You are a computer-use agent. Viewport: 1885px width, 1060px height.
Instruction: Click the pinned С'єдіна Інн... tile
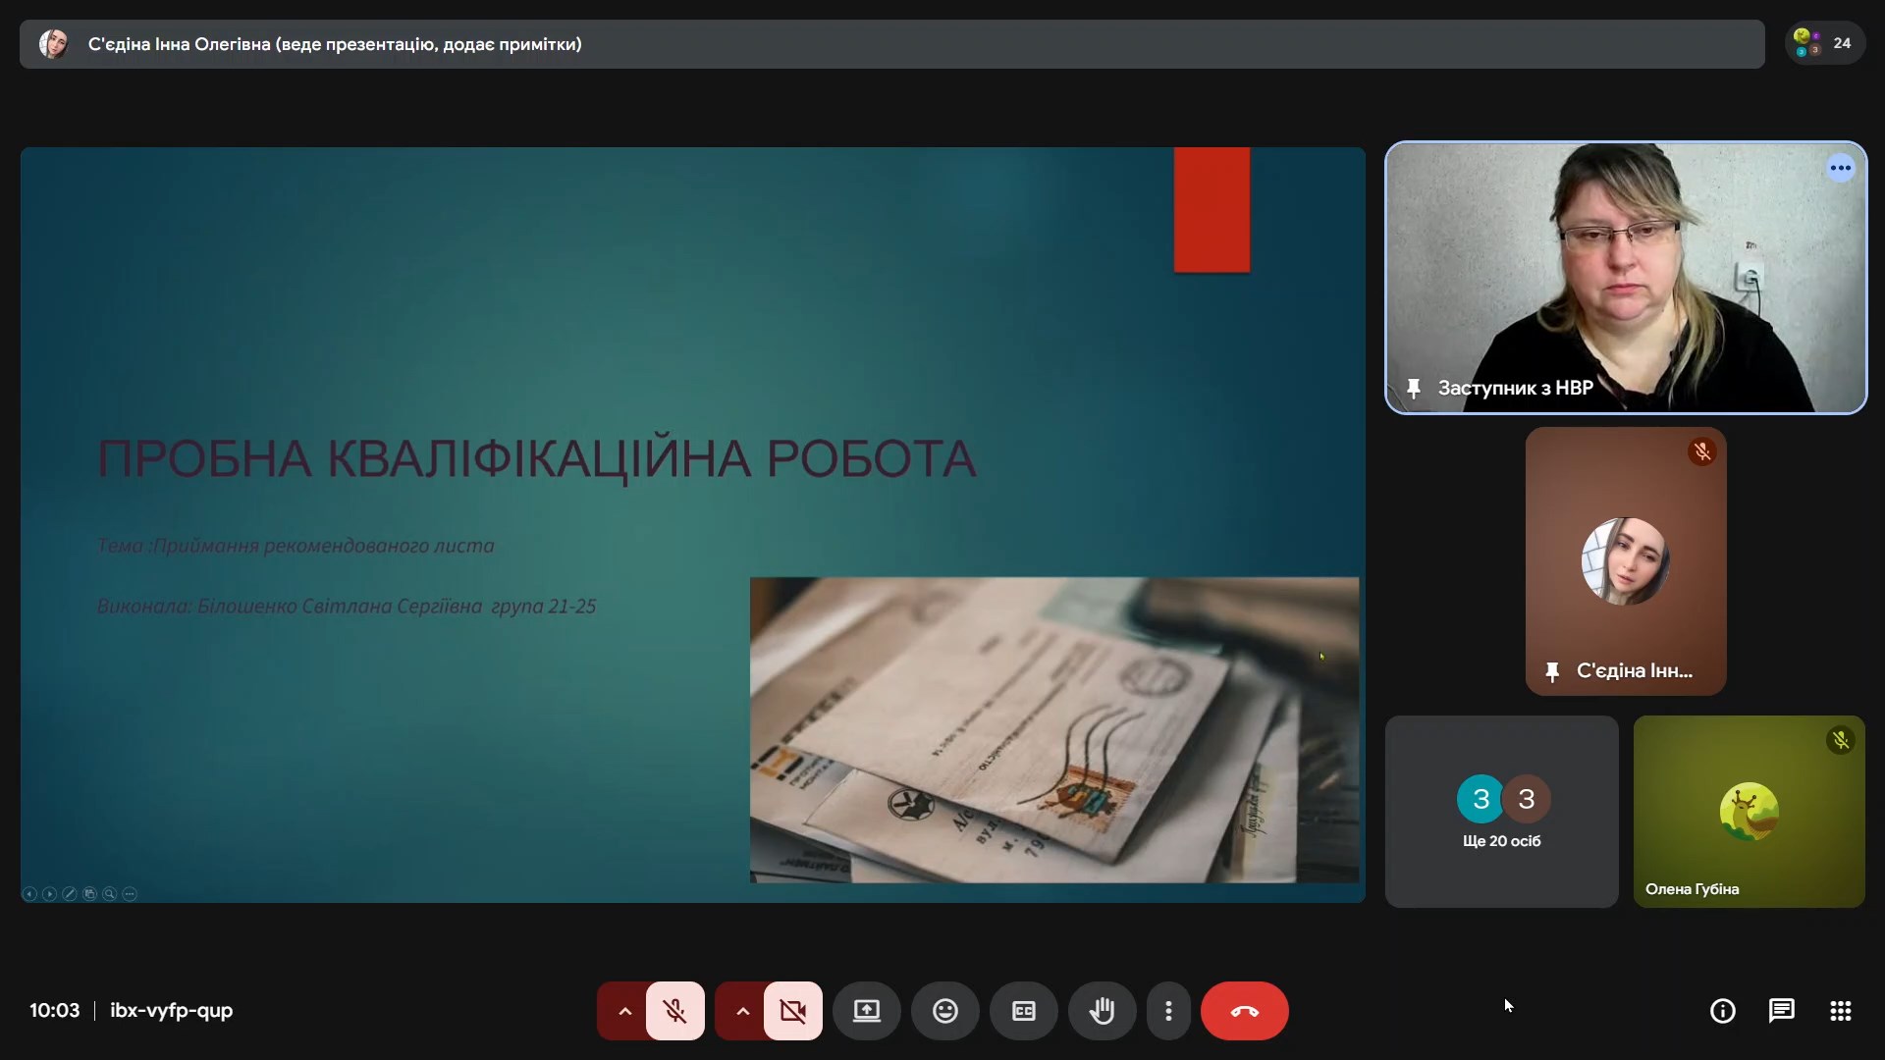click(x=1625, y=561)
